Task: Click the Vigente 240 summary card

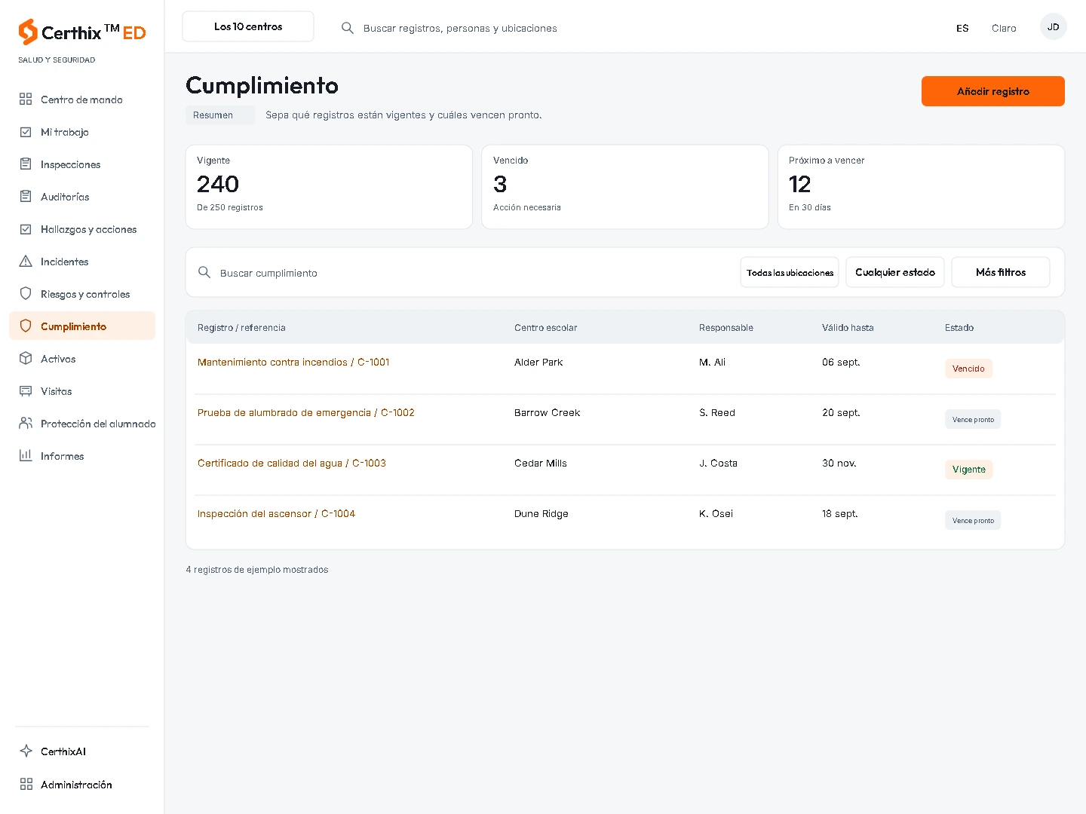Action: tap(329, 187)
